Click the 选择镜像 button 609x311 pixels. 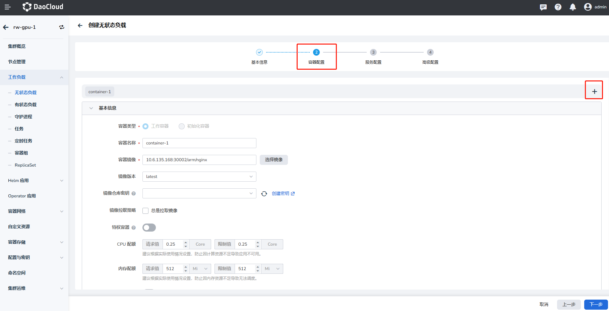(x=273, y=160)
